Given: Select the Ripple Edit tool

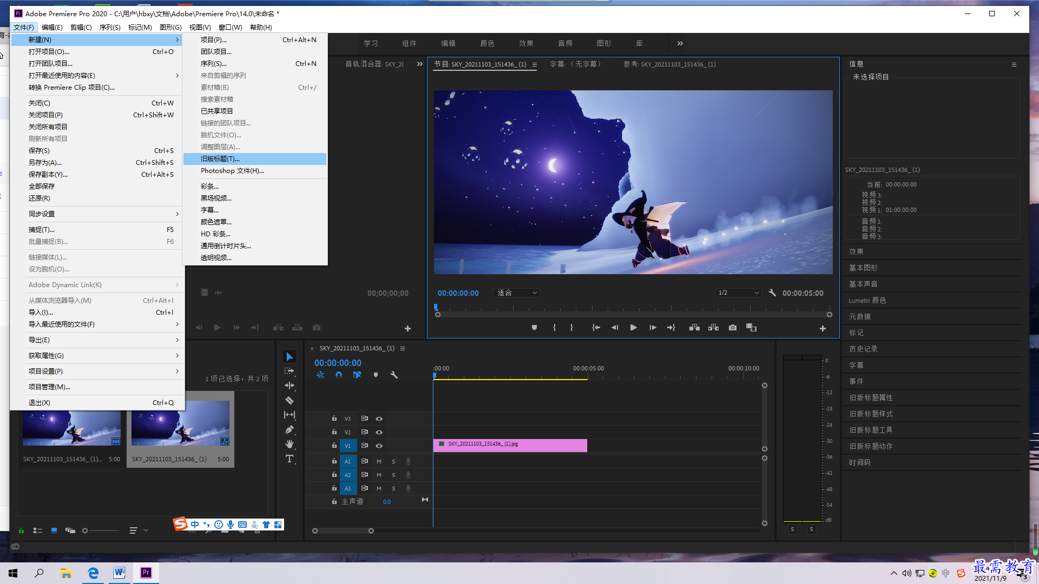Looking at the screenshot, I should tap(290, 386).
